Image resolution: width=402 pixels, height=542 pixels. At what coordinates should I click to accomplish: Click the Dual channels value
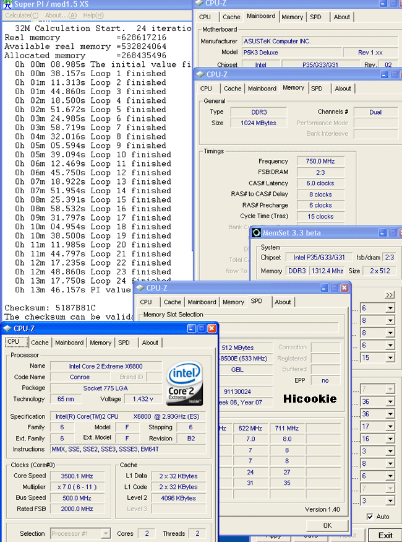[x=375, y=112]
